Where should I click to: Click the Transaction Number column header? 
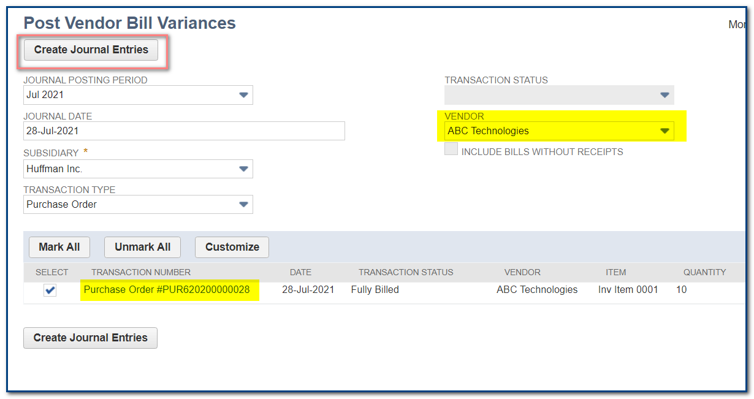(x=141, y=272)
